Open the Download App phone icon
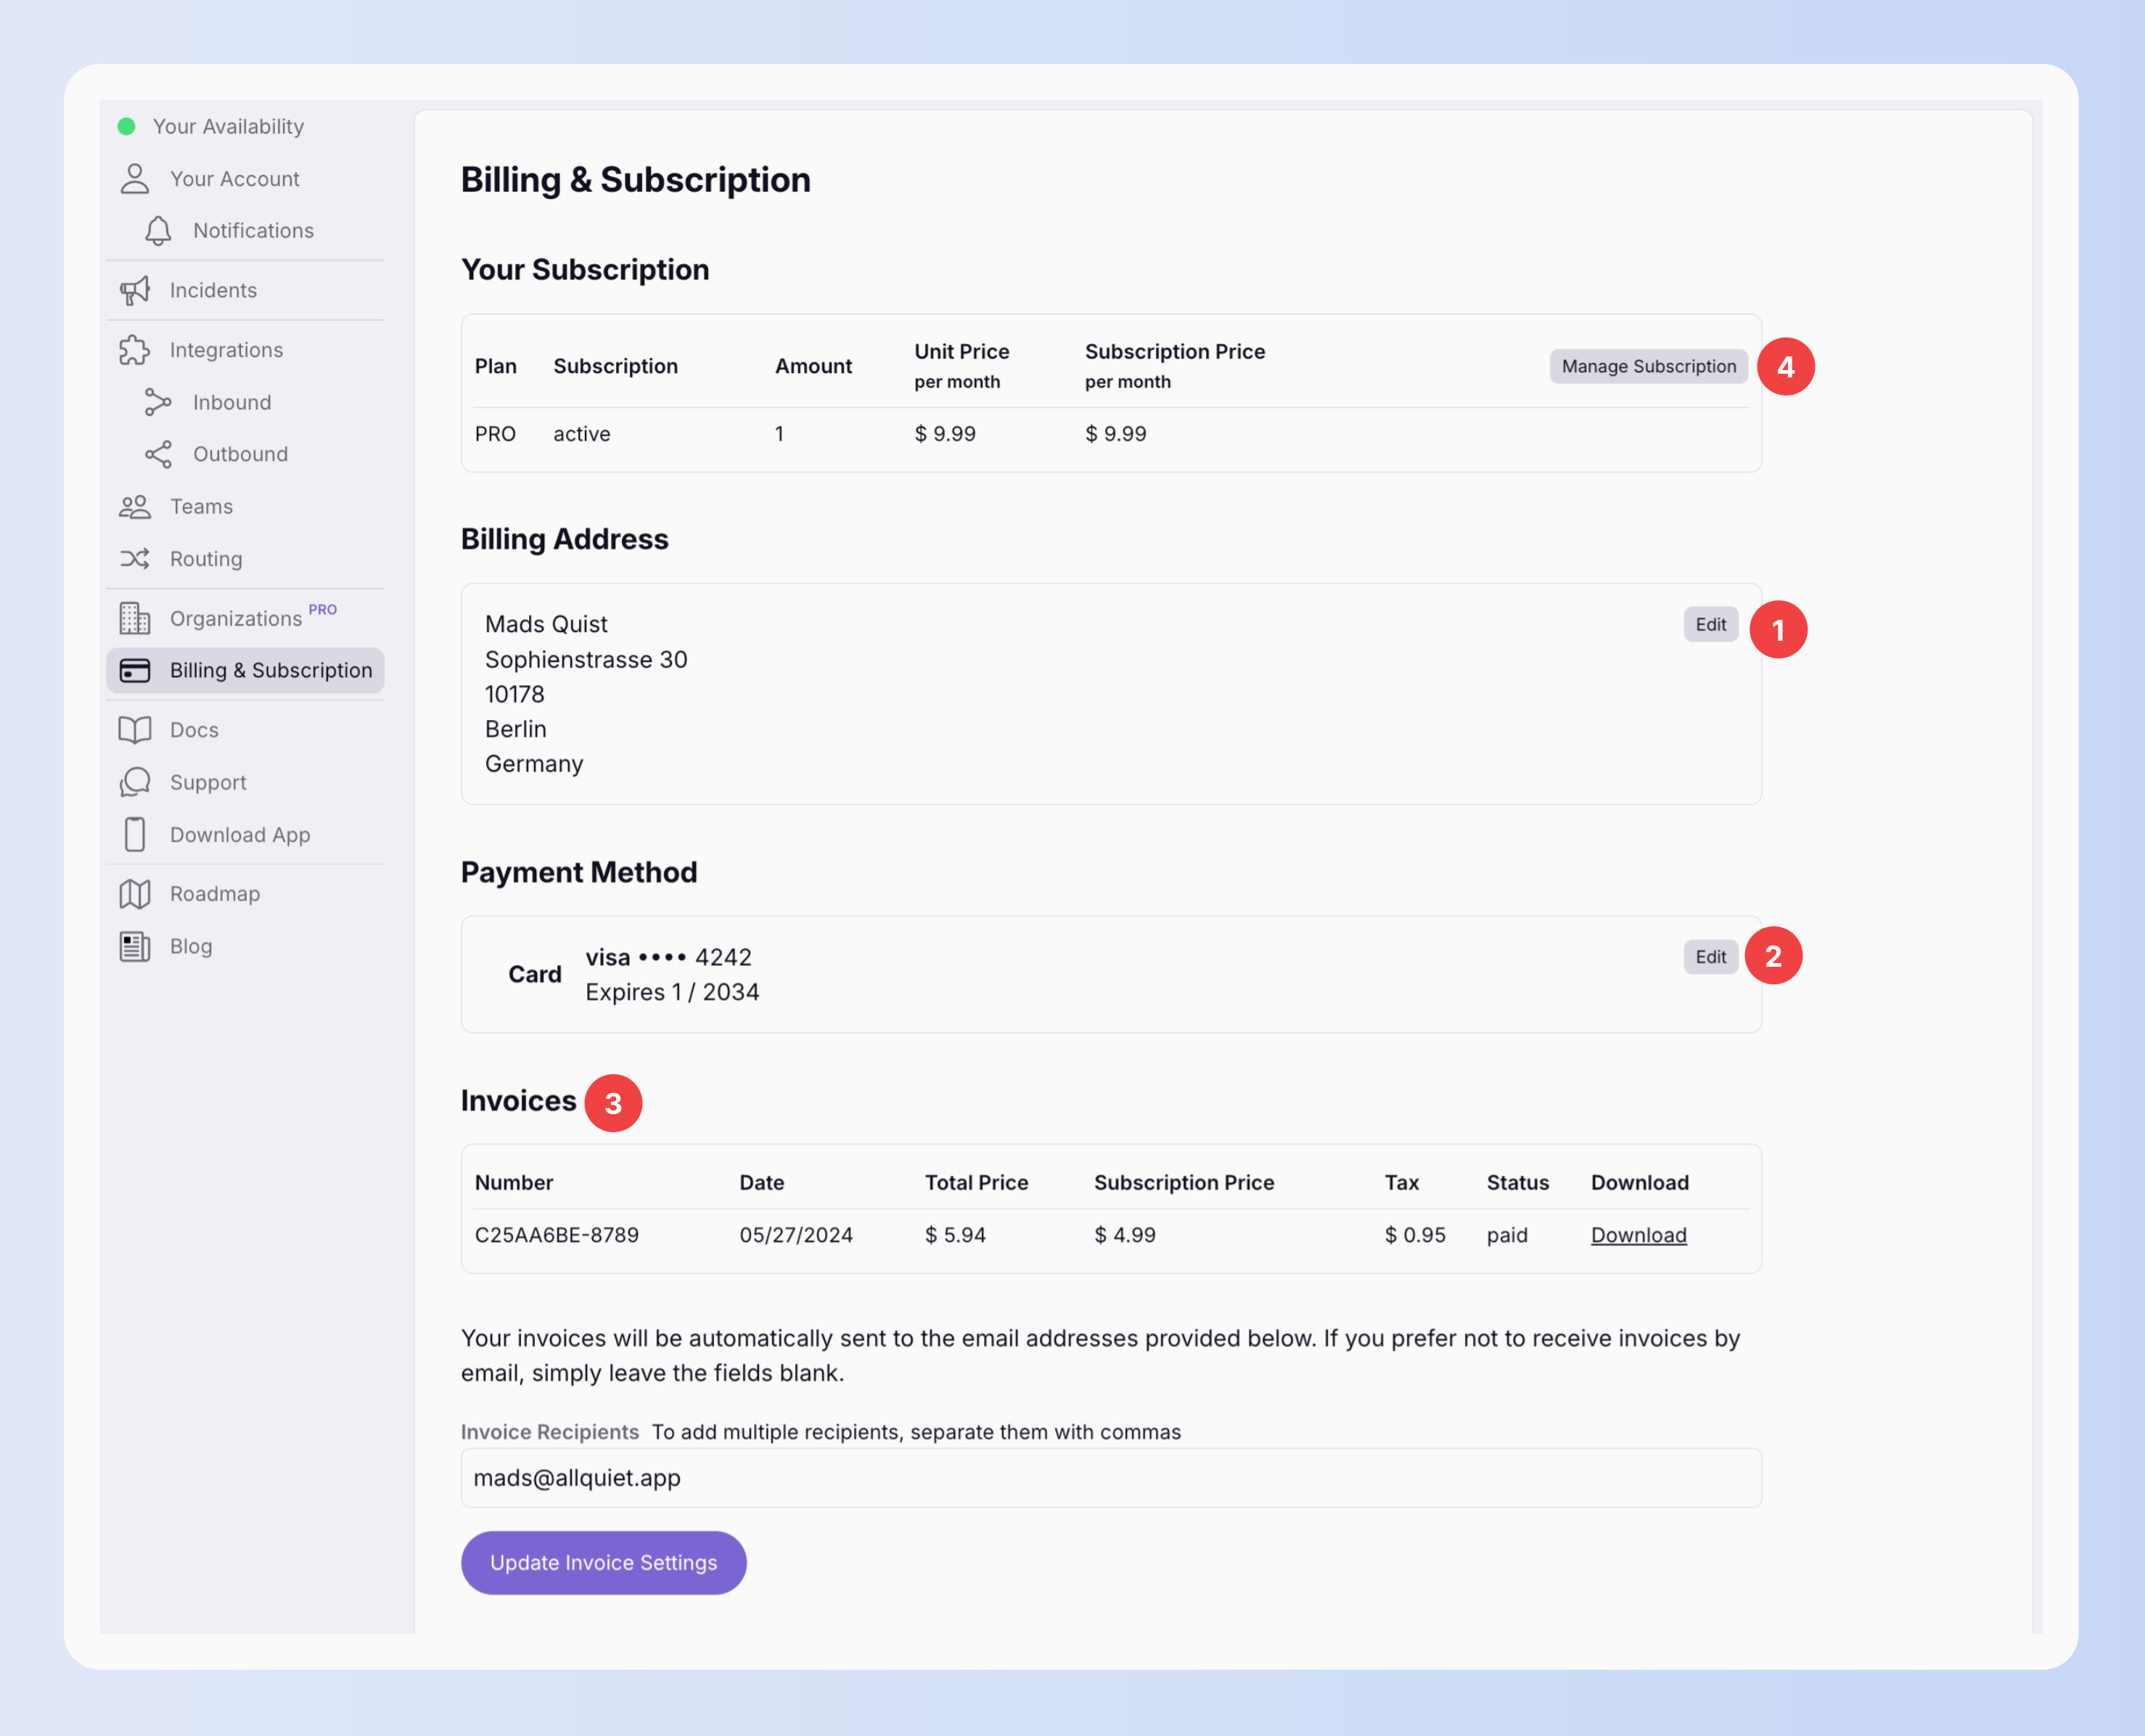Screen dimensions: 2145x1736 tap(135, 835)
